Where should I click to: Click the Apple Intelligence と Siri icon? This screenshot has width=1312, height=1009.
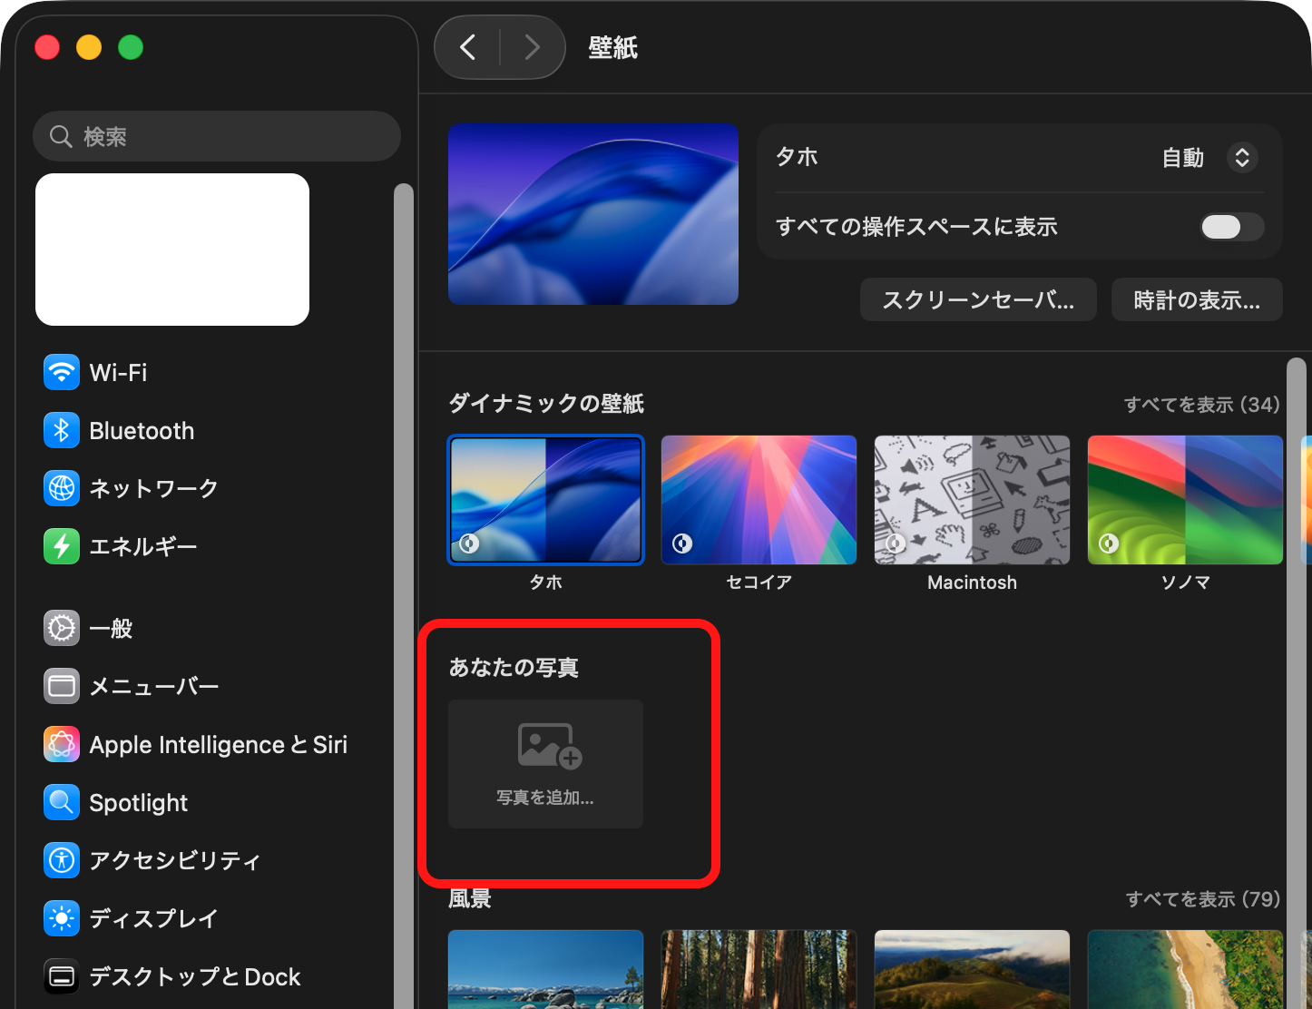pos(62,744)
